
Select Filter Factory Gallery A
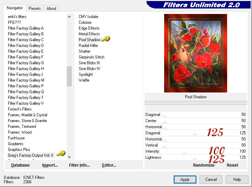tap(26, 28)
